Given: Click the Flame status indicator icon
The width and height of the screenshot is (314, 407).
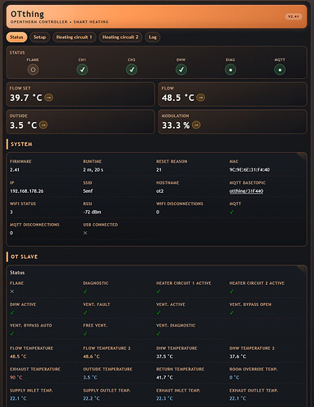Looking at the screenshot, I should (x=33, y=70).
